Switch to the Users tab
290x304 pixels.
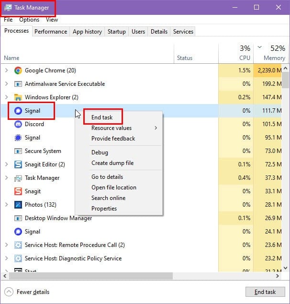(x=138, y=32)
